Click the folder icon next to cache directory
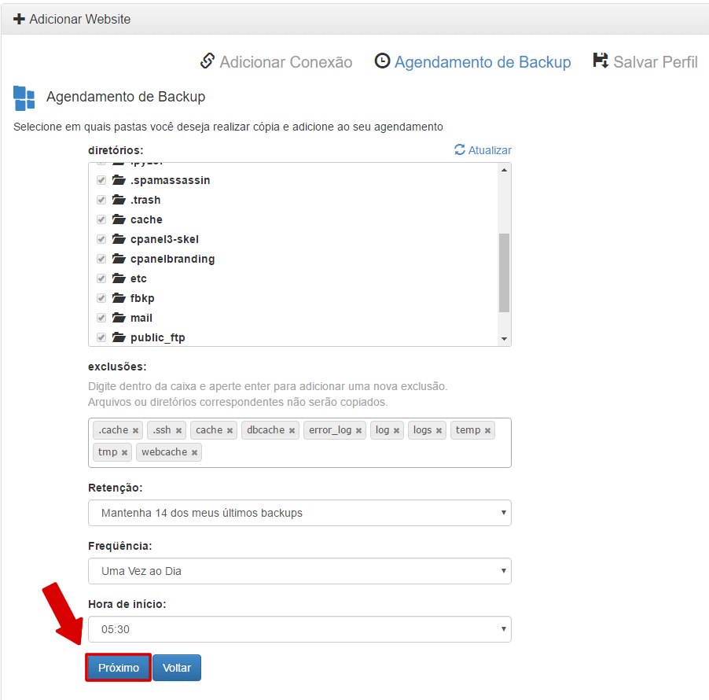The height and width of the screenshot is (700, 709). pyautogui.click(x=119, y=219)
